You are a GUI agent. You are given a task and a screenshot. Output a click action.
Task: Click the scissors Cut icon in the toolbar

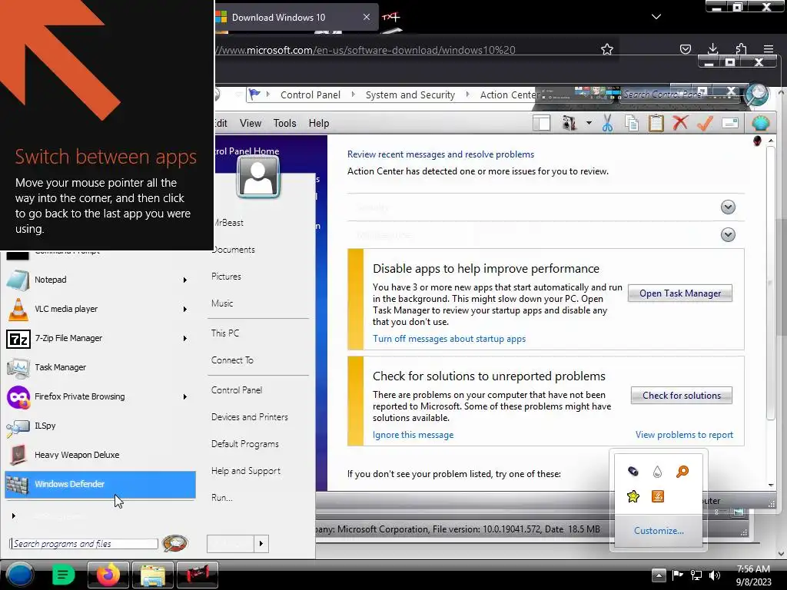pos(607,123)
